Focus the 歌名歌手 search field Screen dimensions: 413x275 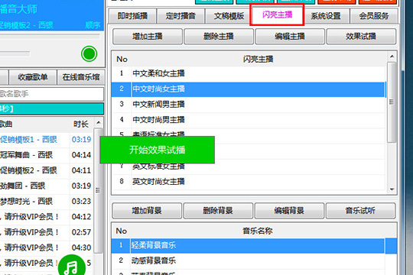pos(52,94)
